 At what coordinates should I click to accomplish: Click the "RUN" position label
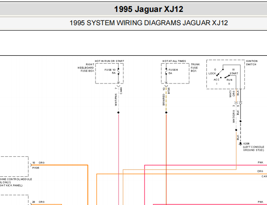[x=229, y=80]
